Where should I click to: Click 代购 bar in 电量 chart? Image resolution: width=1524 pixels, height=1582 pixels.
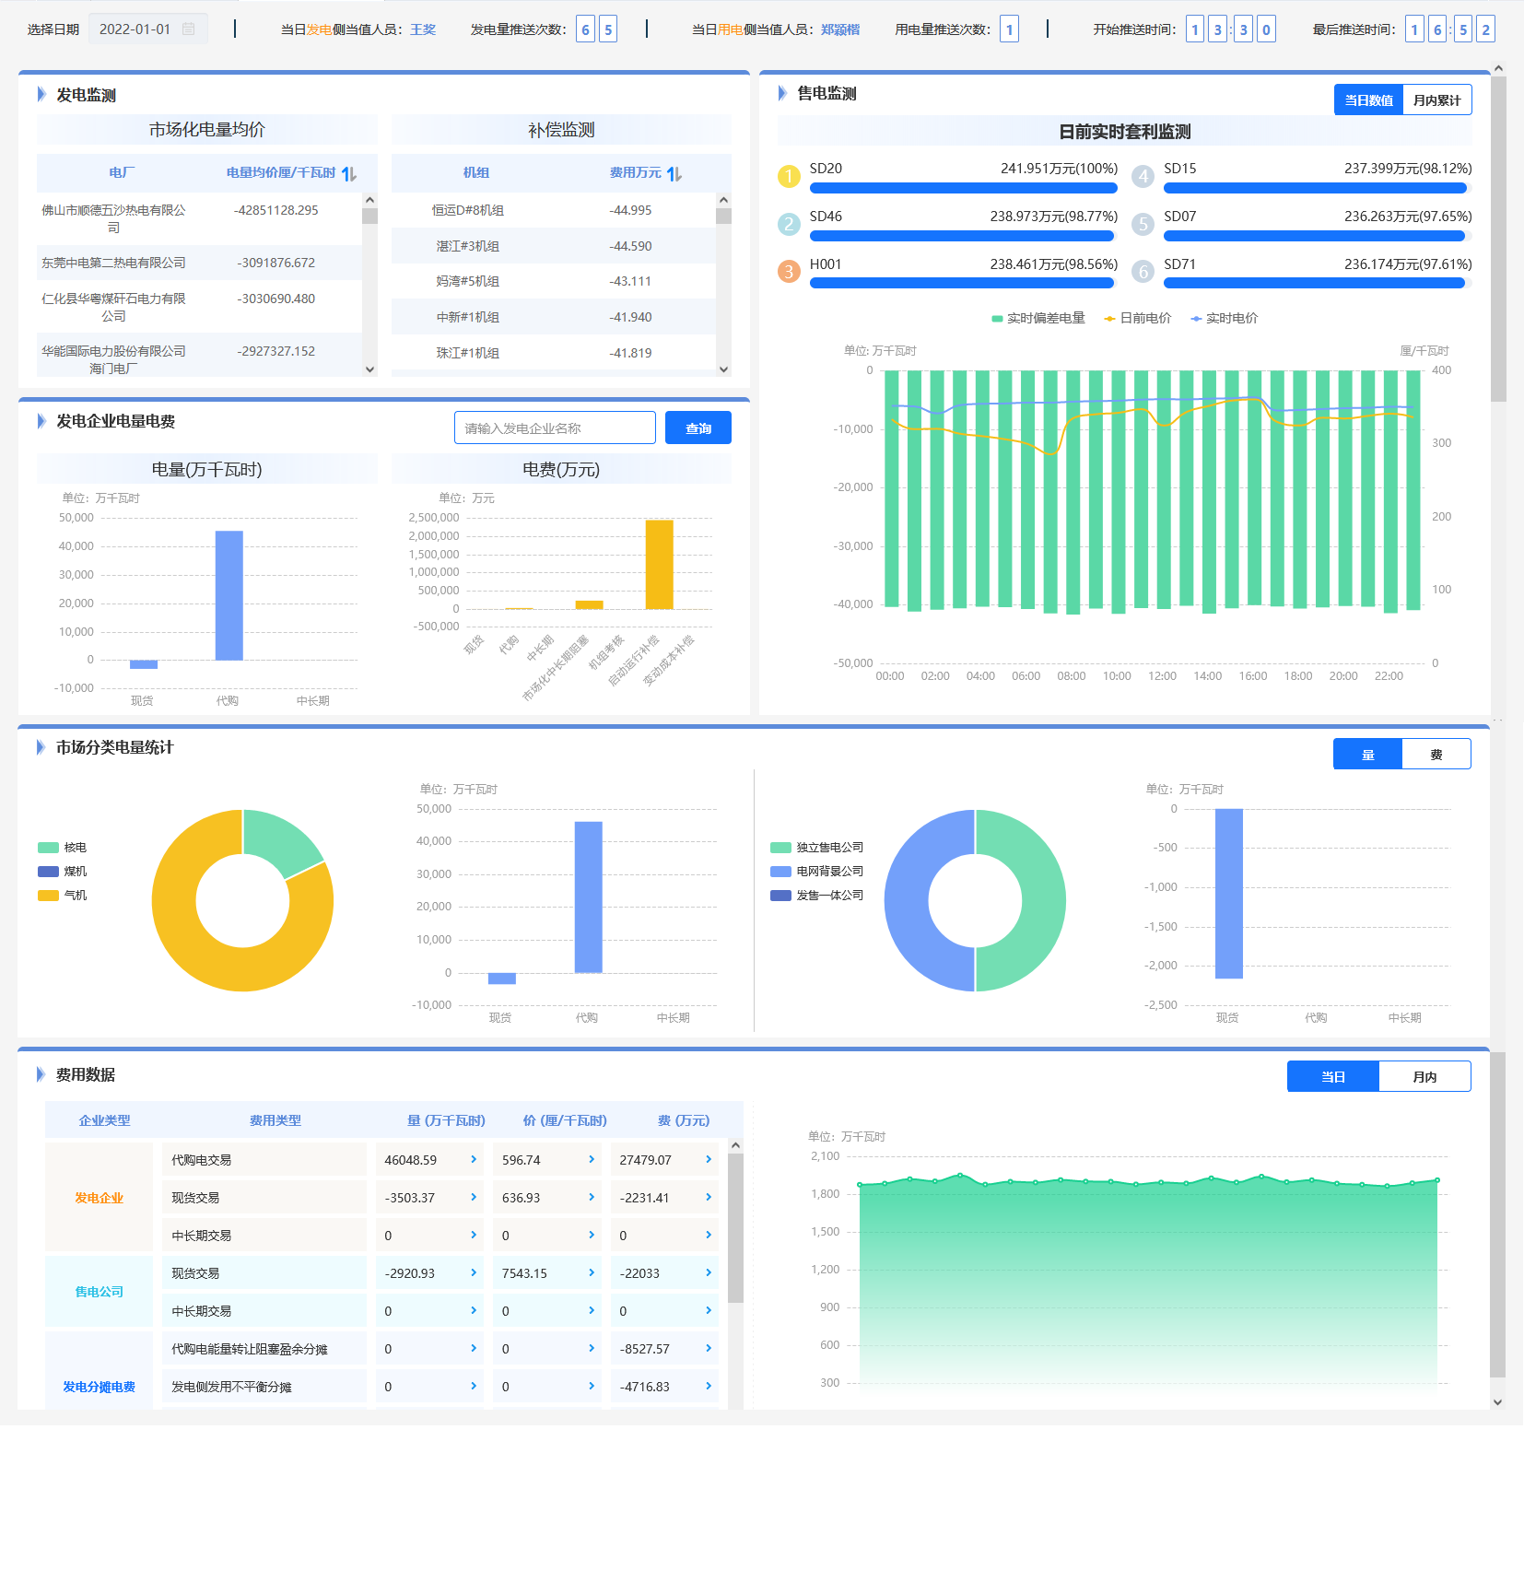pos(229,595)
